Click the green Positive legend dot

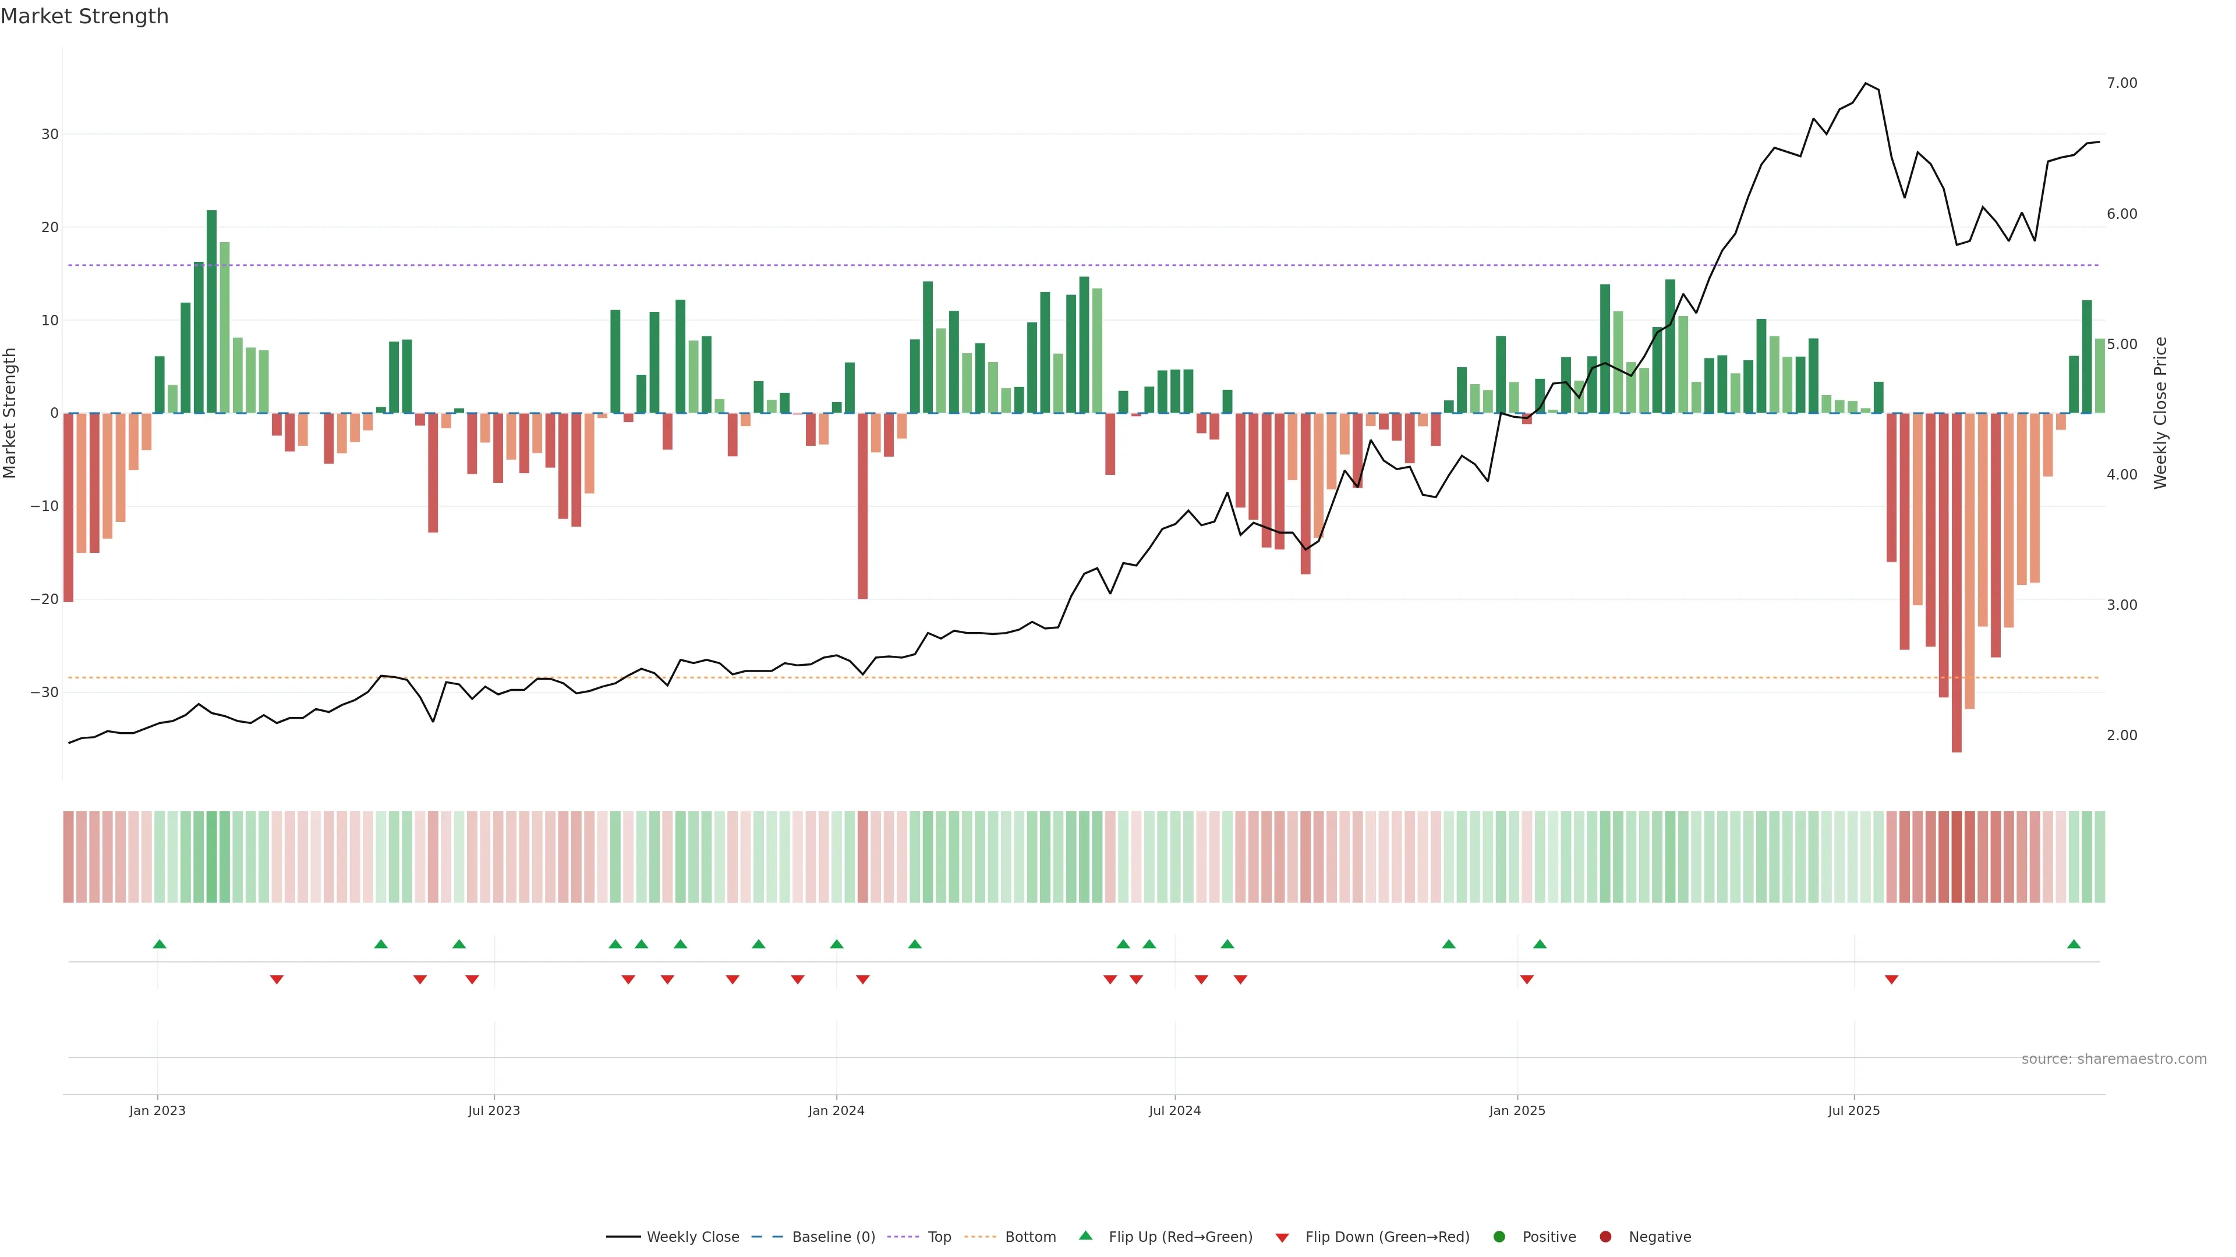click(x=1499, y=1236)
